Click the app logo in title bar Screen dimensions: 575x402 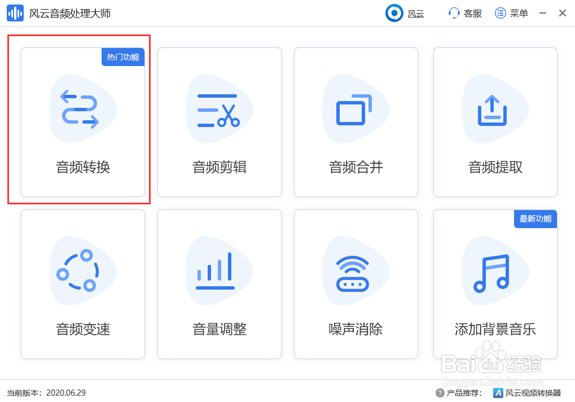[15, 12]
